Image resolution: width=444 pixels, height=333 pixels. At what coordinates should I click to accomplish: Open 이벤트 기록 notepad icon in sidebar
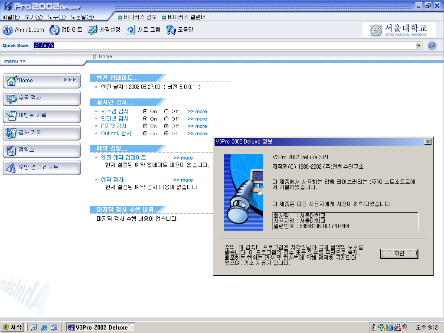[x=11, y=115]
